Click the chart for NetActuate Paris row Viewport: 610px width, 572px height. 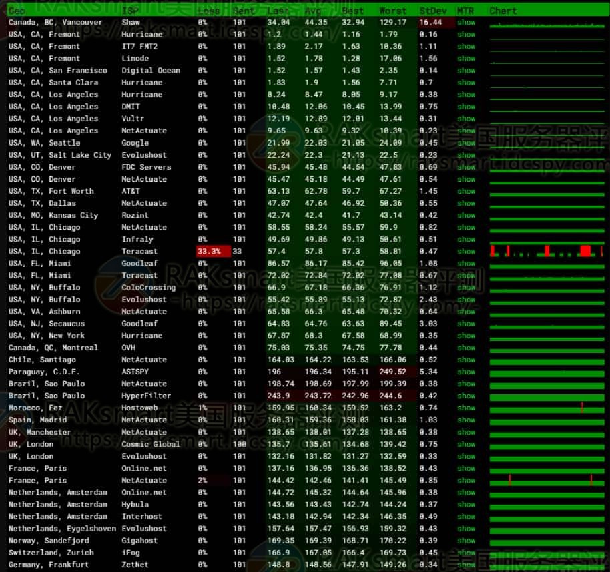[546, 480]
